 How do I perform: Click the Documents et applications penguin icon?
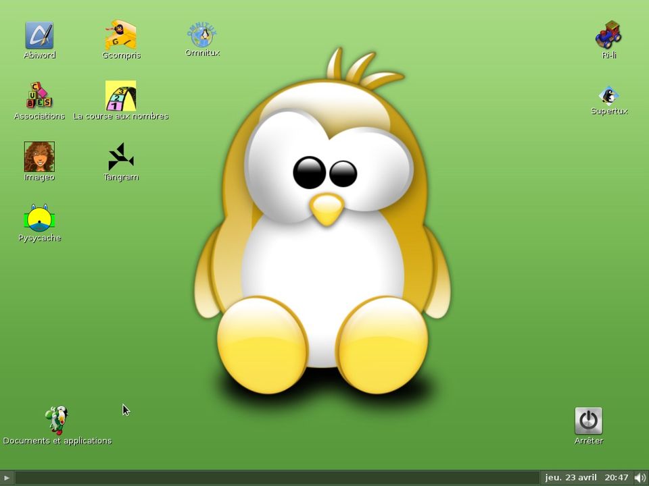(57, 420)
